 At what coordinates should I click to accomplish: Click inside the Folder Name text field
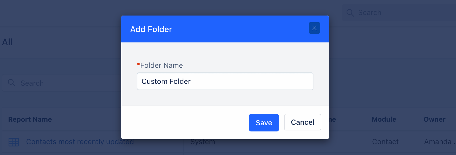point(225,81)
